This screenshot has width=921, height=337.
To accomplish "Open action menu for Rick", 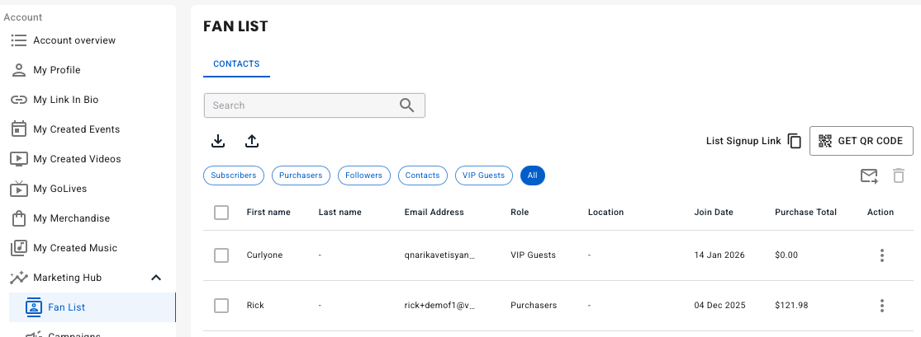I will coord(881,306).
